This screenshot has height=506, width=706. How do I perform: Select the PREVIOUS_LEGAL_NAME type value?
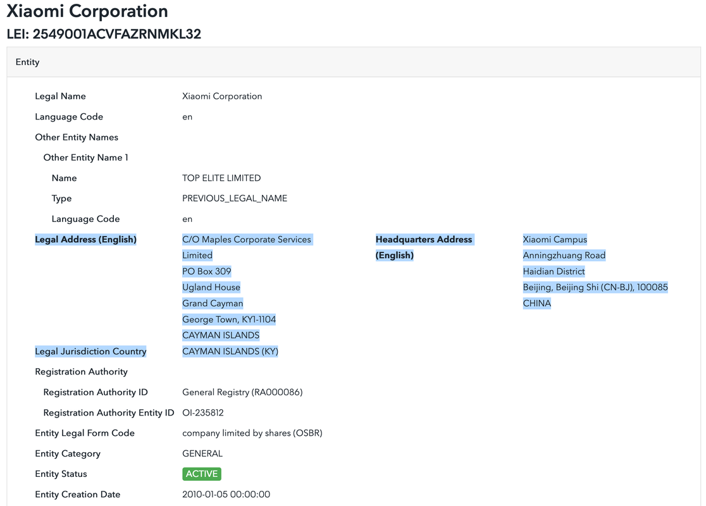coord(235,199)
